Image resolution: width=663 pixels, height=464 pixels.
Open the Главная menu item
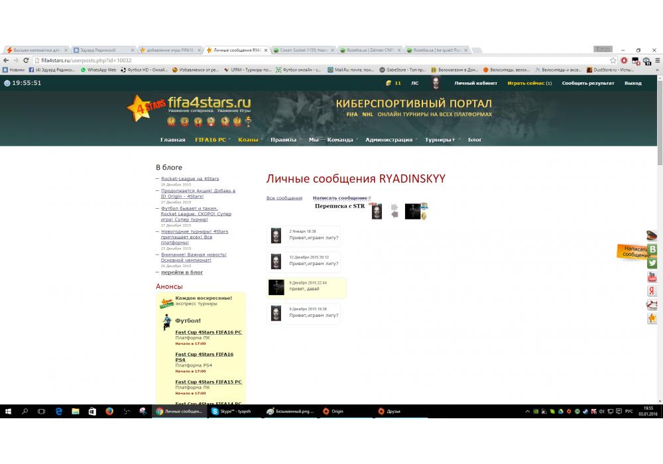pos(172,140)
